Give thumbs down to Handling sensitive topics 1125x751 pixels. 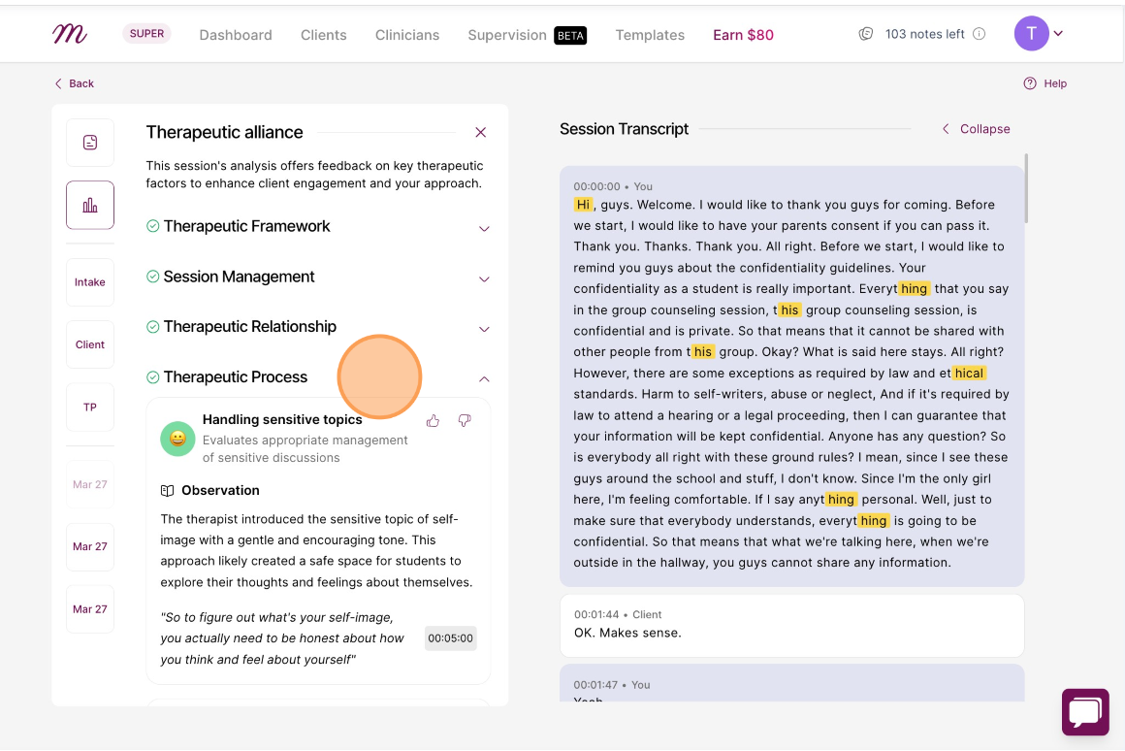[x=465, y=421]
